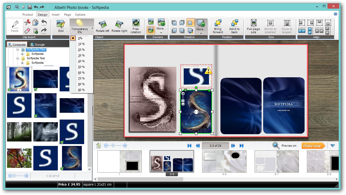Click the Rotate left icon
The image size is (346, 195).
pos(102,24)
